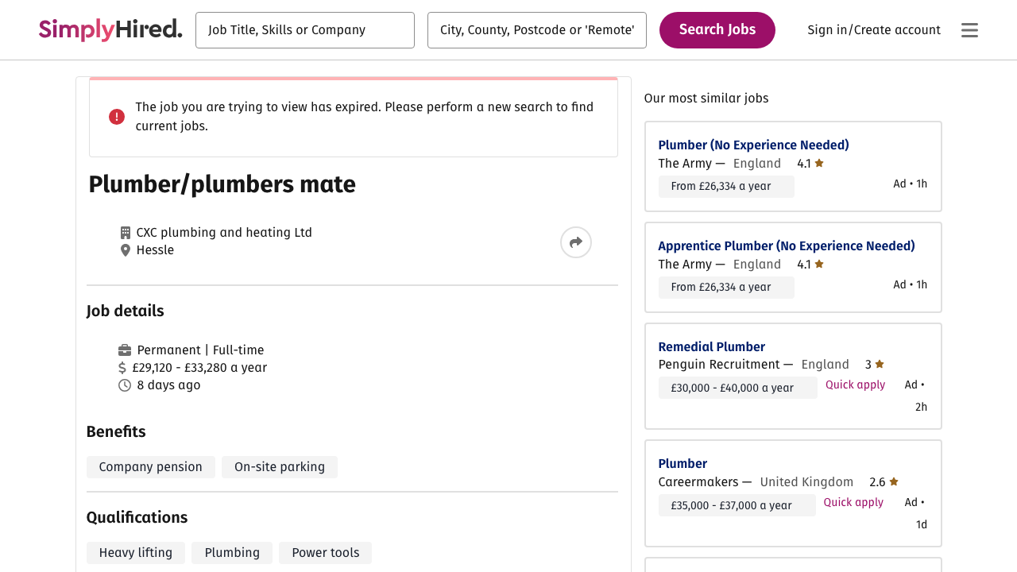The image size is (1017, 572).
Task: Open the hamburger navigation menu
Action: tap(969, 29)
